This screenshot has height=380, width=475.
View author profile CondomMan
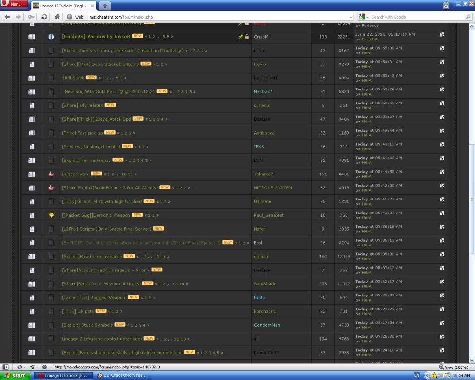pos(267,325)
